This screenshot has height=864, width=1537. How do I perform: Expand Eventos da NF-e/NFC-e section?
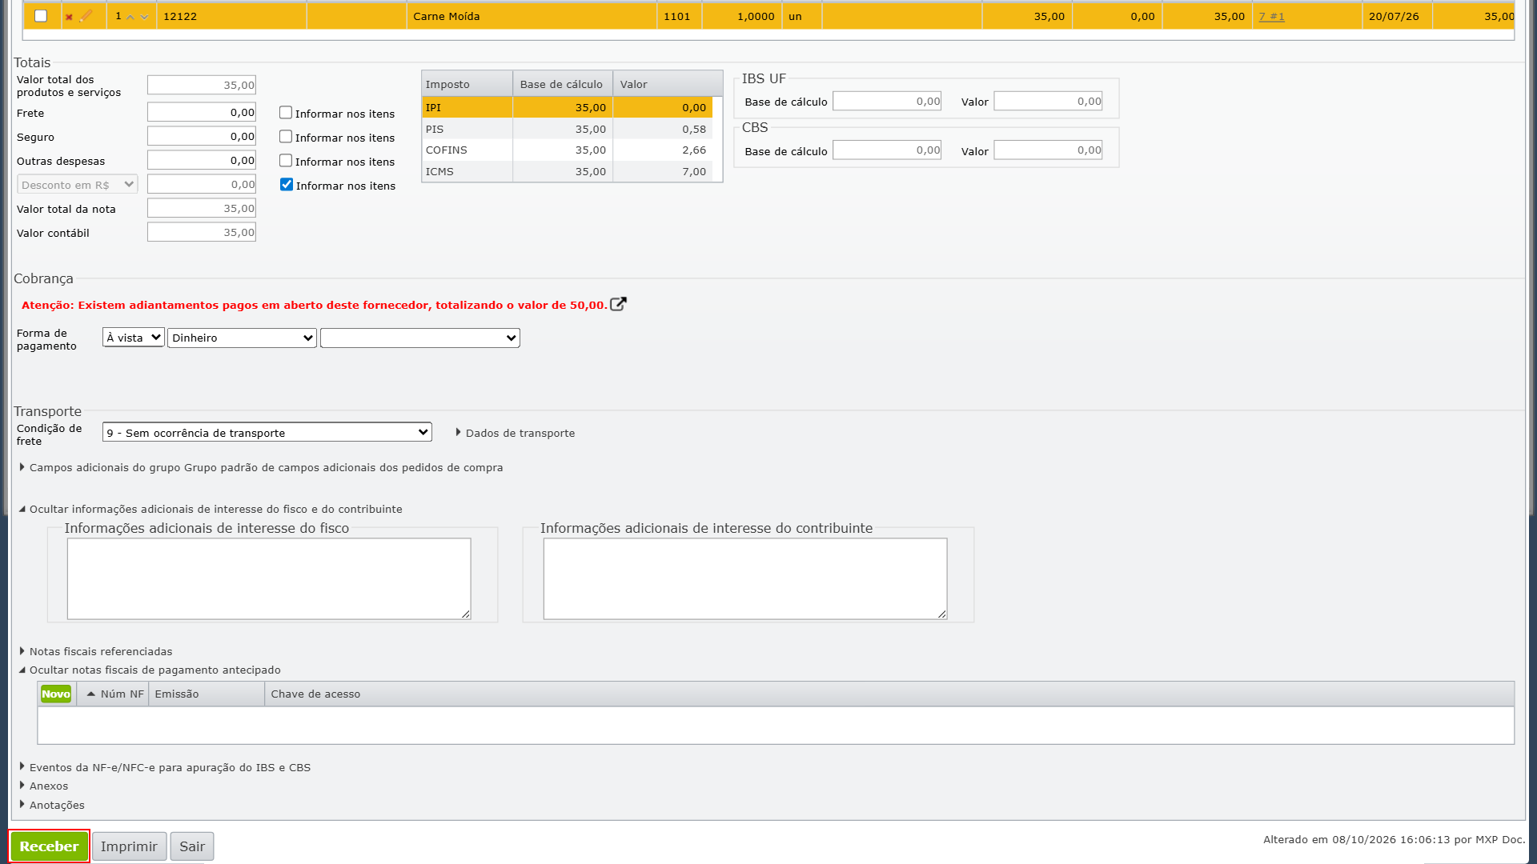165,767
